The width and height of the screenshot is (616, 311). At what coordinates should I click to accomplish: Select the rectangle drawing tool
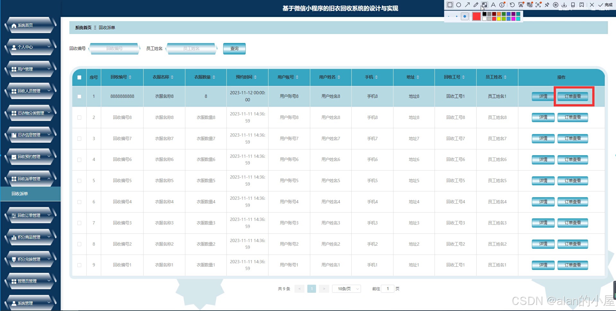(x=450, y=5)
